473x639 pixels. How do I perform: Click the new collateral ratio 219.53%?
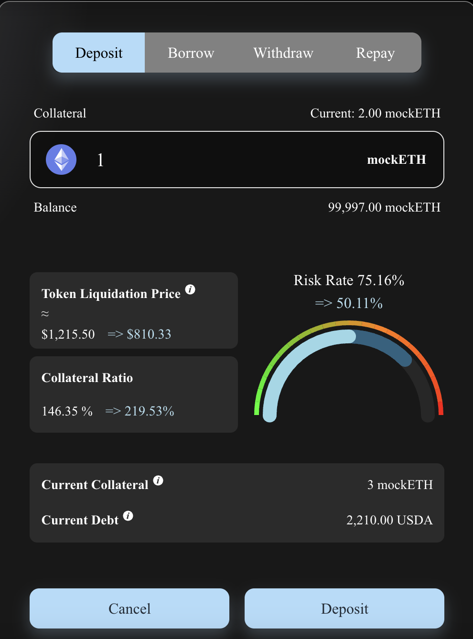coord(149,411)
